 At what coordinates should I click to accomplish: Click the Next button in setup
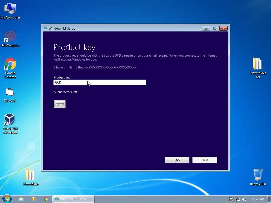tap(205, 160)
